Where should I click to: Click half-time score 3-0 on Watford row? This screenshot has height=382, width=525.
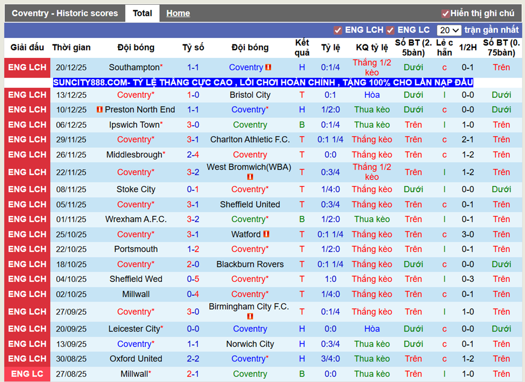click(468, 234)
